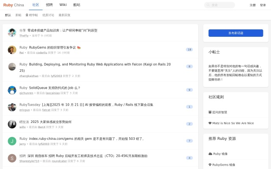Open the SolidQueue 支持防抖式的 Job topic
The image size is (271, 169).
54,88
